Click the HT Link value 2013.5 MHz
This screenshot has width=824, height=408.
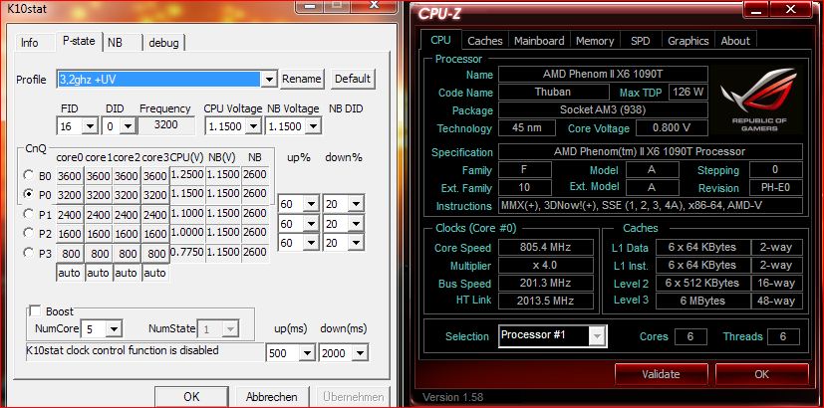click(x=545, y=301)
